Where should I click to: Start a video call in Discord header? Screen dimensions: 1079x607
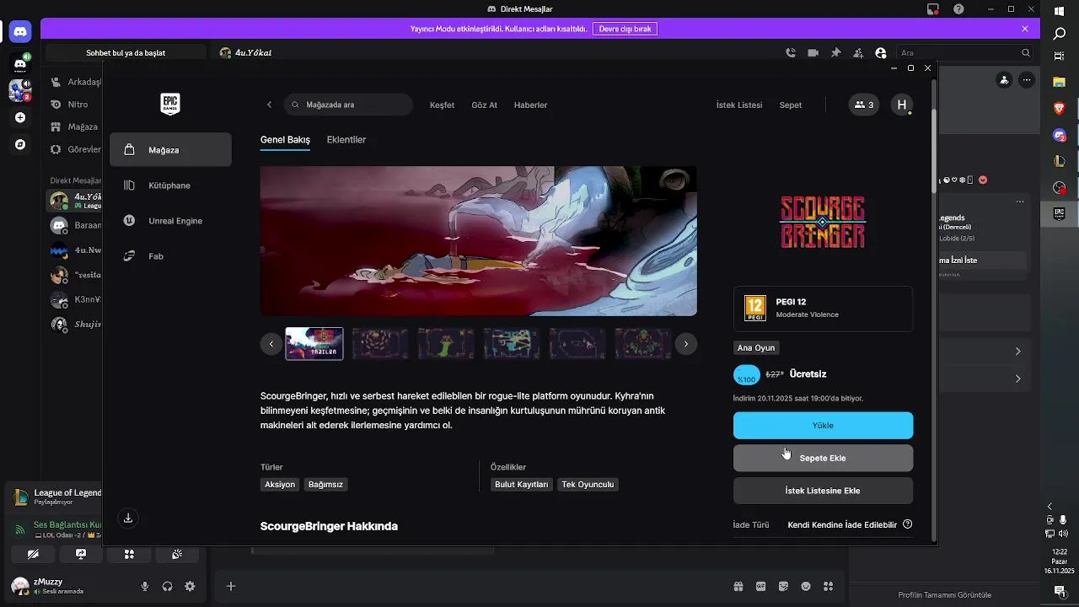(x=813, y=52)
